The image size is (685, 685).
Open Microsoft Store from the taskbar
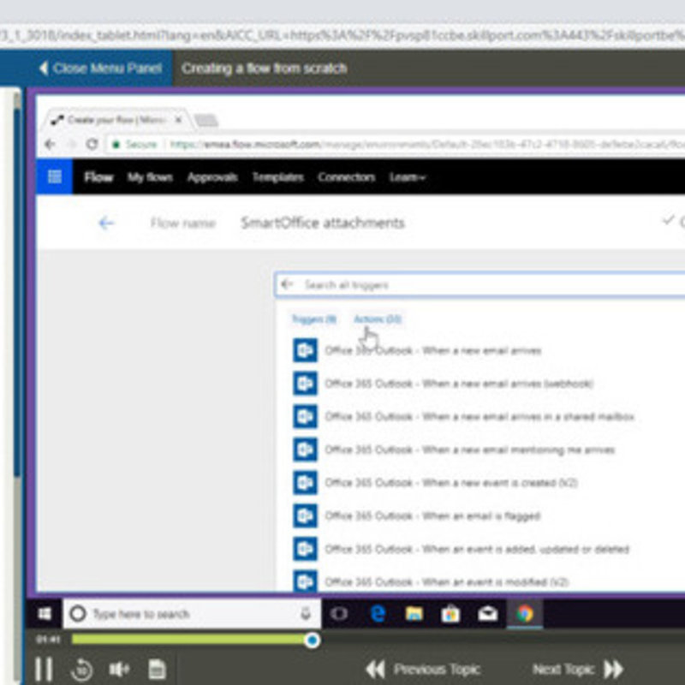(451, 614)
